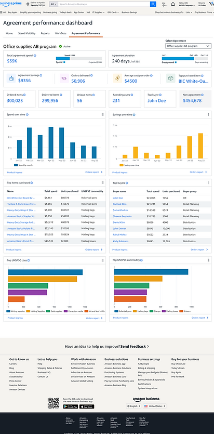Open the English language selector in footer
214x434 pixels.
click(x=133, y=406)
